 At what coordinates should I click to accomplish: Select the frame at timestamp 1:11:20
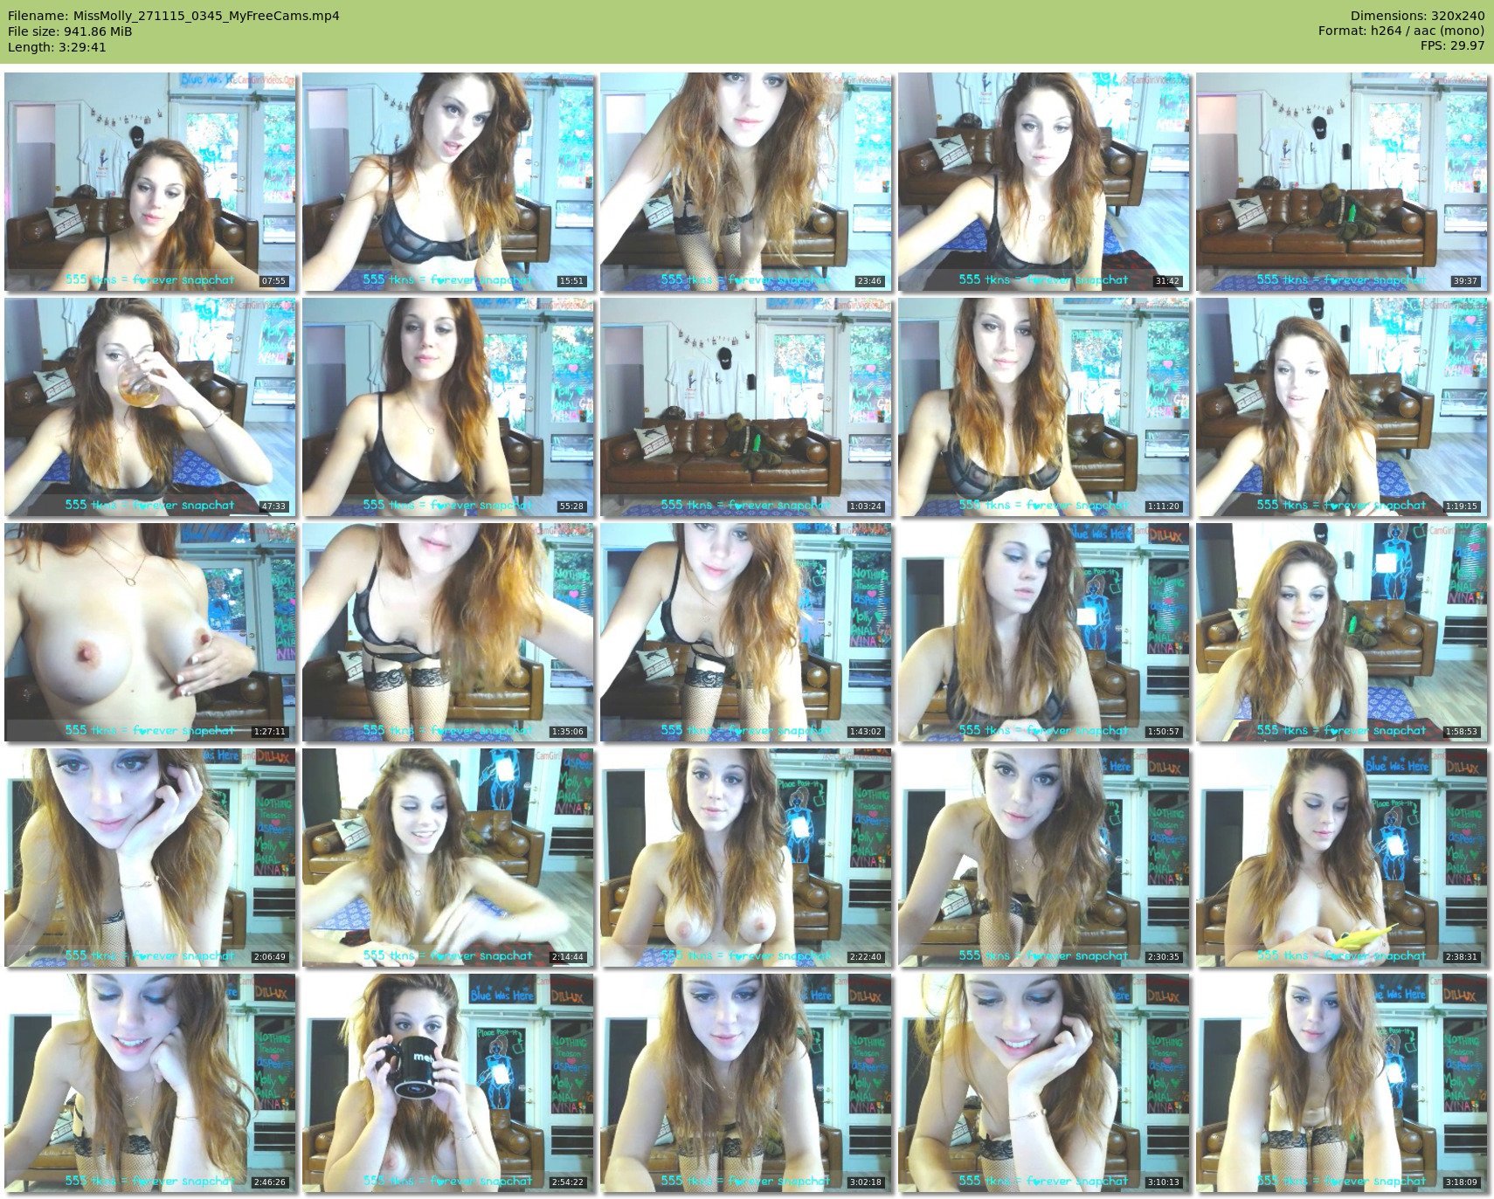[1044, 407]
